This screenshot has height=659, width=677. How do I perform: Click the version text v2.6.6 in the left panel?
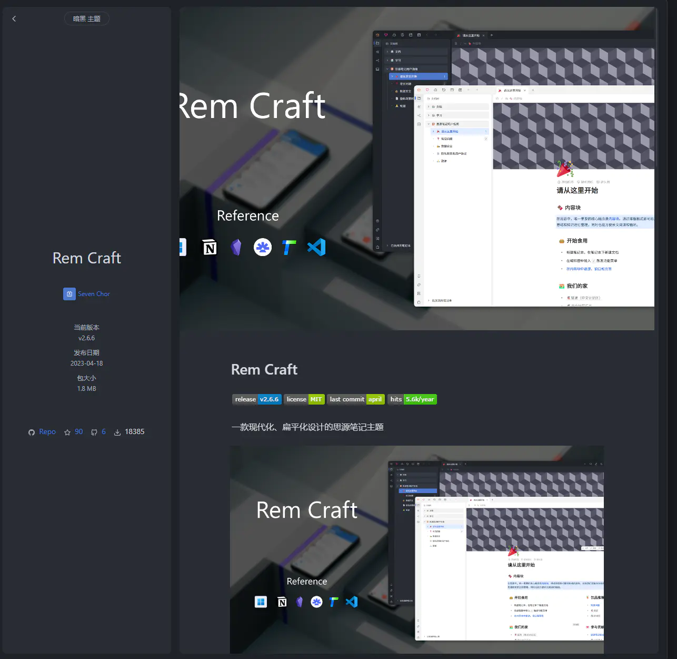[x=87, y=338]
